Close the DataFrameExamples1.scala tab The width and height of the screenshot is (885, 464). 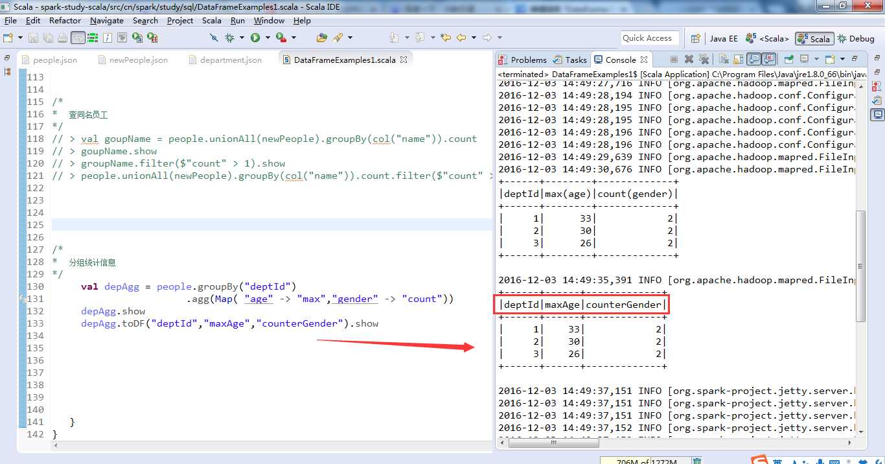point(403,60)
